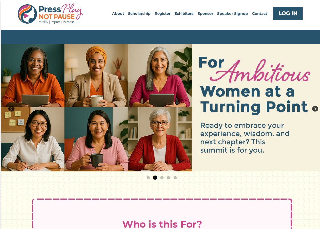This screenshot has height=229, width=320.
Task: Click photo of woman with yellow headwrap
Action: pos(96,76)
